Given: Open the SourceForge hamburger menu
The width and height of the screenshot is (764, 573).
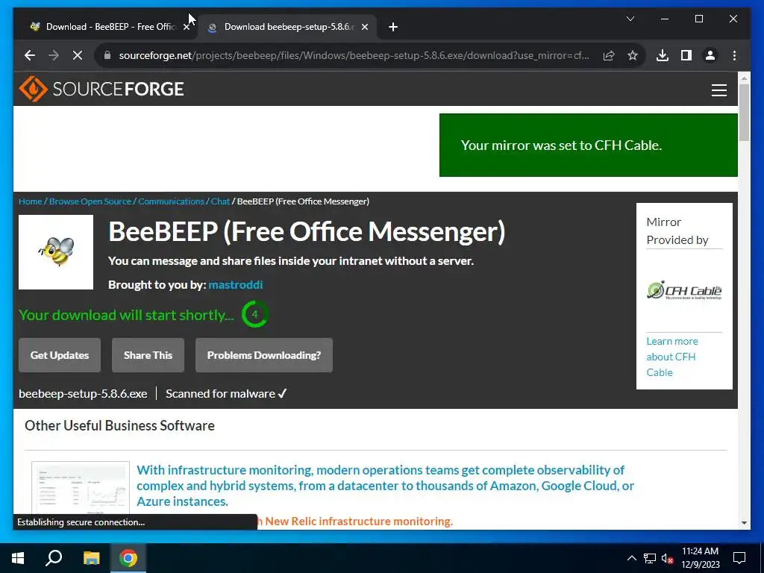Looking at the screenshot, I should pos(718,90).
